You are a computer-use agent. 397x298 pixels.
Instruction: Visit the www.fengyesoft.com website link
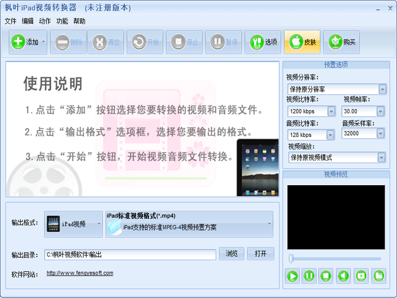pos(80,273)
